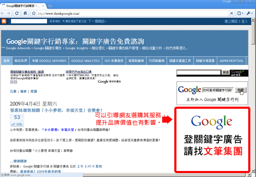Viewport: 256px width, 177px height.
Task: Click the ad next arrow icon
Action: click(x=15, y=82)
